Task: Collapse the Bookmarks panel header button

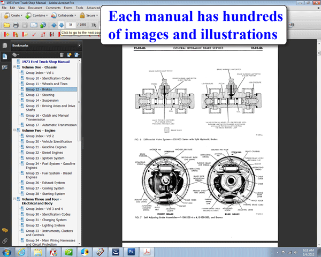Action: [79, 46]
